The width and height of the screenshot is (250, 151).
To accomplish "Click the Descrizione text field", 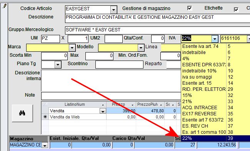I will pyautogui.click(x=158, y=18).
